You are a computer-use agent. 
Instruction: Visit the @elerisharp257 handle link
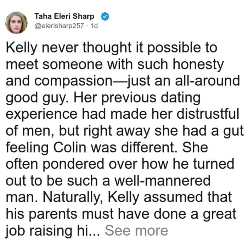59,26
